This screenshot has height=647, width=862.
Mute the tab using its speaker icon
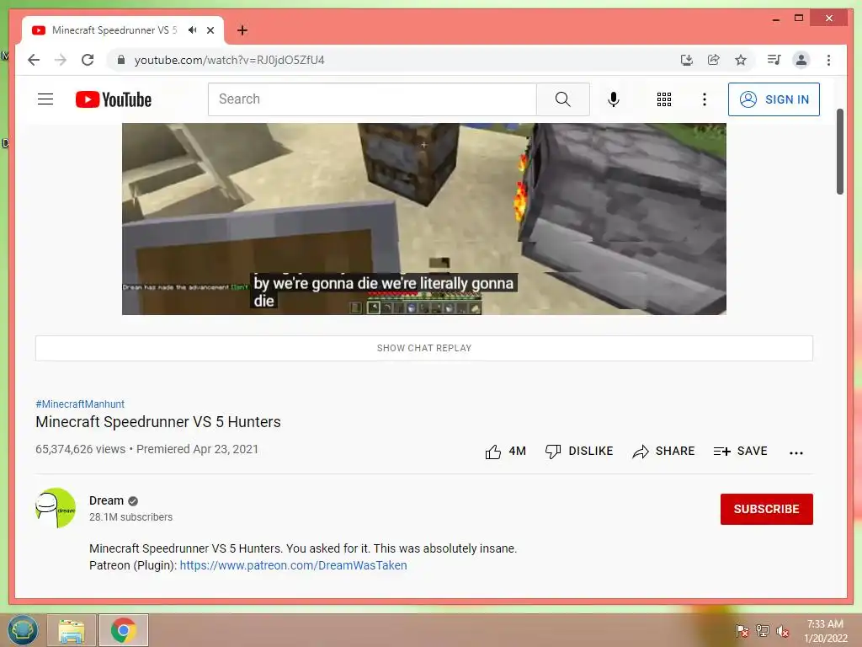(192, 30)
